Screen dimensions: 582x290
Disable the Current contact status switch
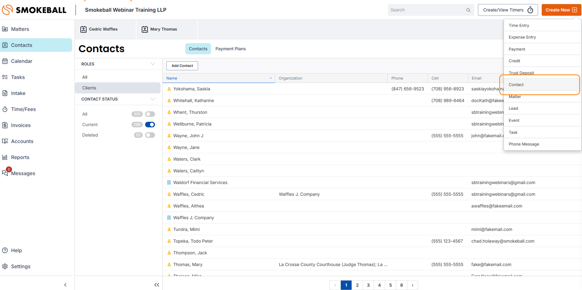click(150, 125)
